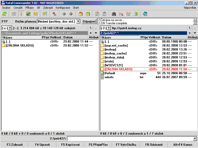Image resolution: width=198 pixels, height=148 pixels.
Task: Open the Konfigurace menu
Action: coord(63,8)
